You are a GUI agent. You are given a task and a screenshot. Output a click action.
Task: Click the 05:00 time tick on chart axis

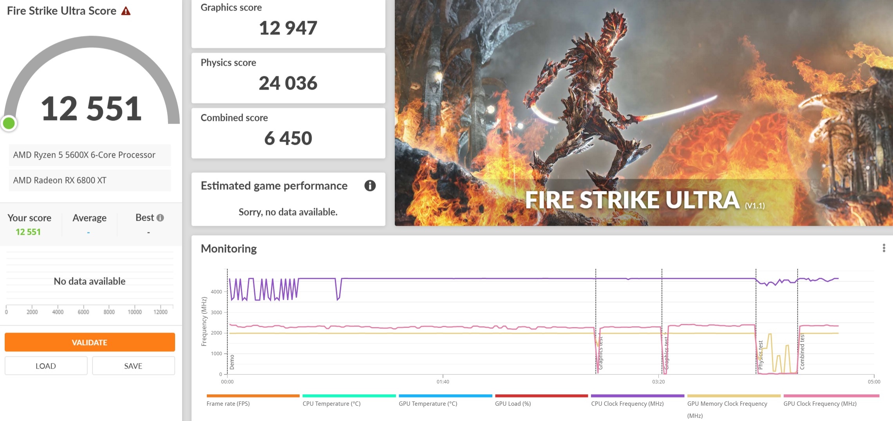point(874,381)
